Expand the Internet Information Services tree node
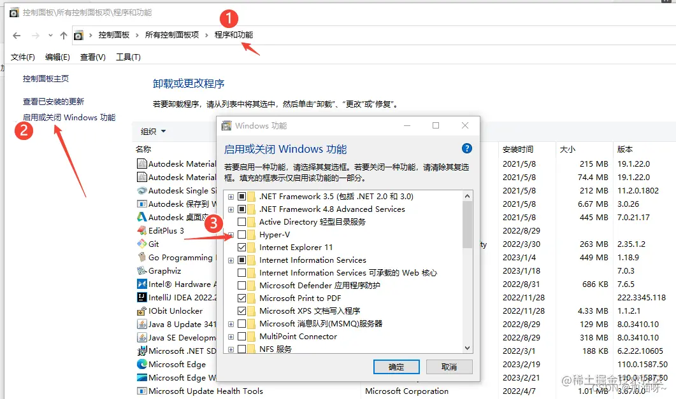Viewport: 676px width, 399px height. (231, 260)
